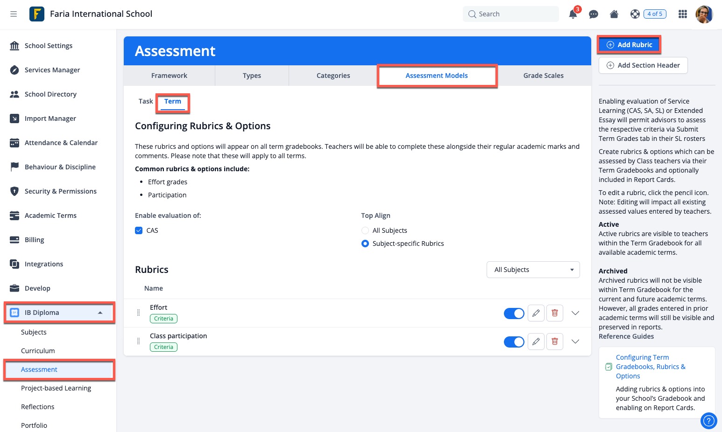
Task: Select the All Subjects radio option
Action: [365, 230]
